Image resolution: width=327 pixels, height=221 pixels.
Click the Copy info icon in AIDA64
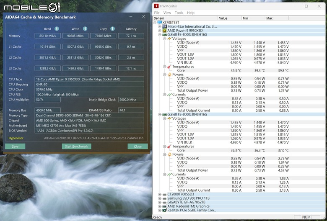coord(112,29)
